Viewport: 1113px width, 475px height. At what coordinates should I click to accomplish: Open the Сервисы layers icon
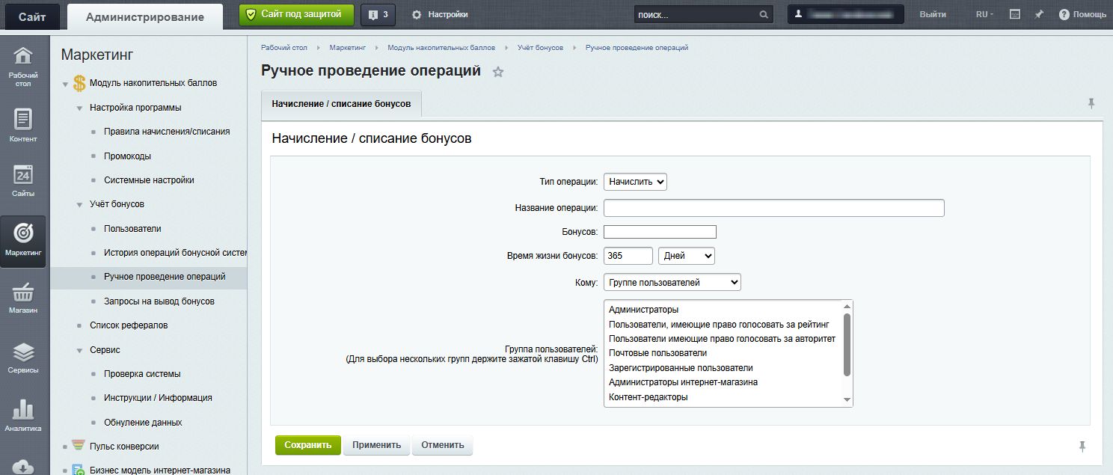click(x=23, y=357)
